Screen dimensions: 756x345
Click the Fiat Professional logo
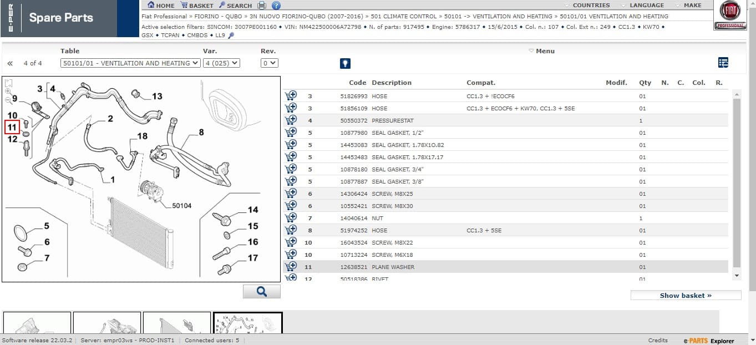pyautogui.click(x=730, y=15)
